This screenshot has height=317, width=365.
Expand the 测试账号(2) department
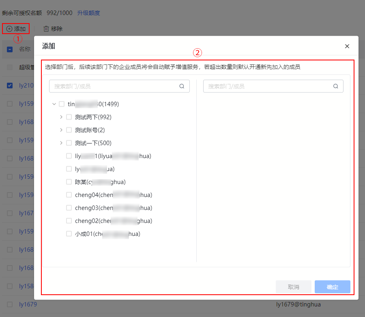(61, 130)
